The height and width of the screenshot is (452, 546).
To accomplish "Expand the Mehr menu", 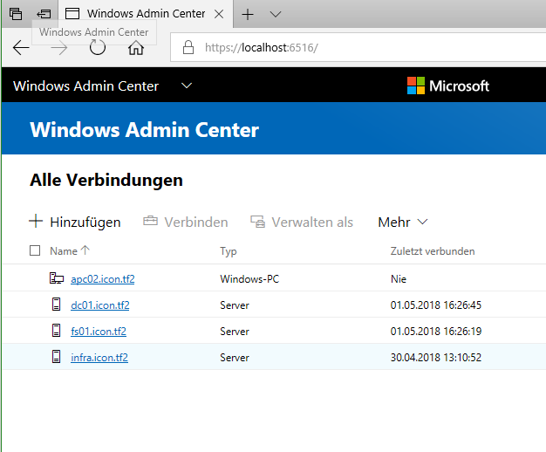I will point(403,222).
